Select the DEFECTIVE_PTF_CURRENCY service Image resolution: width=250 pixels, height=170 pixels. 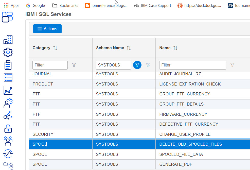tap(189, 124)
